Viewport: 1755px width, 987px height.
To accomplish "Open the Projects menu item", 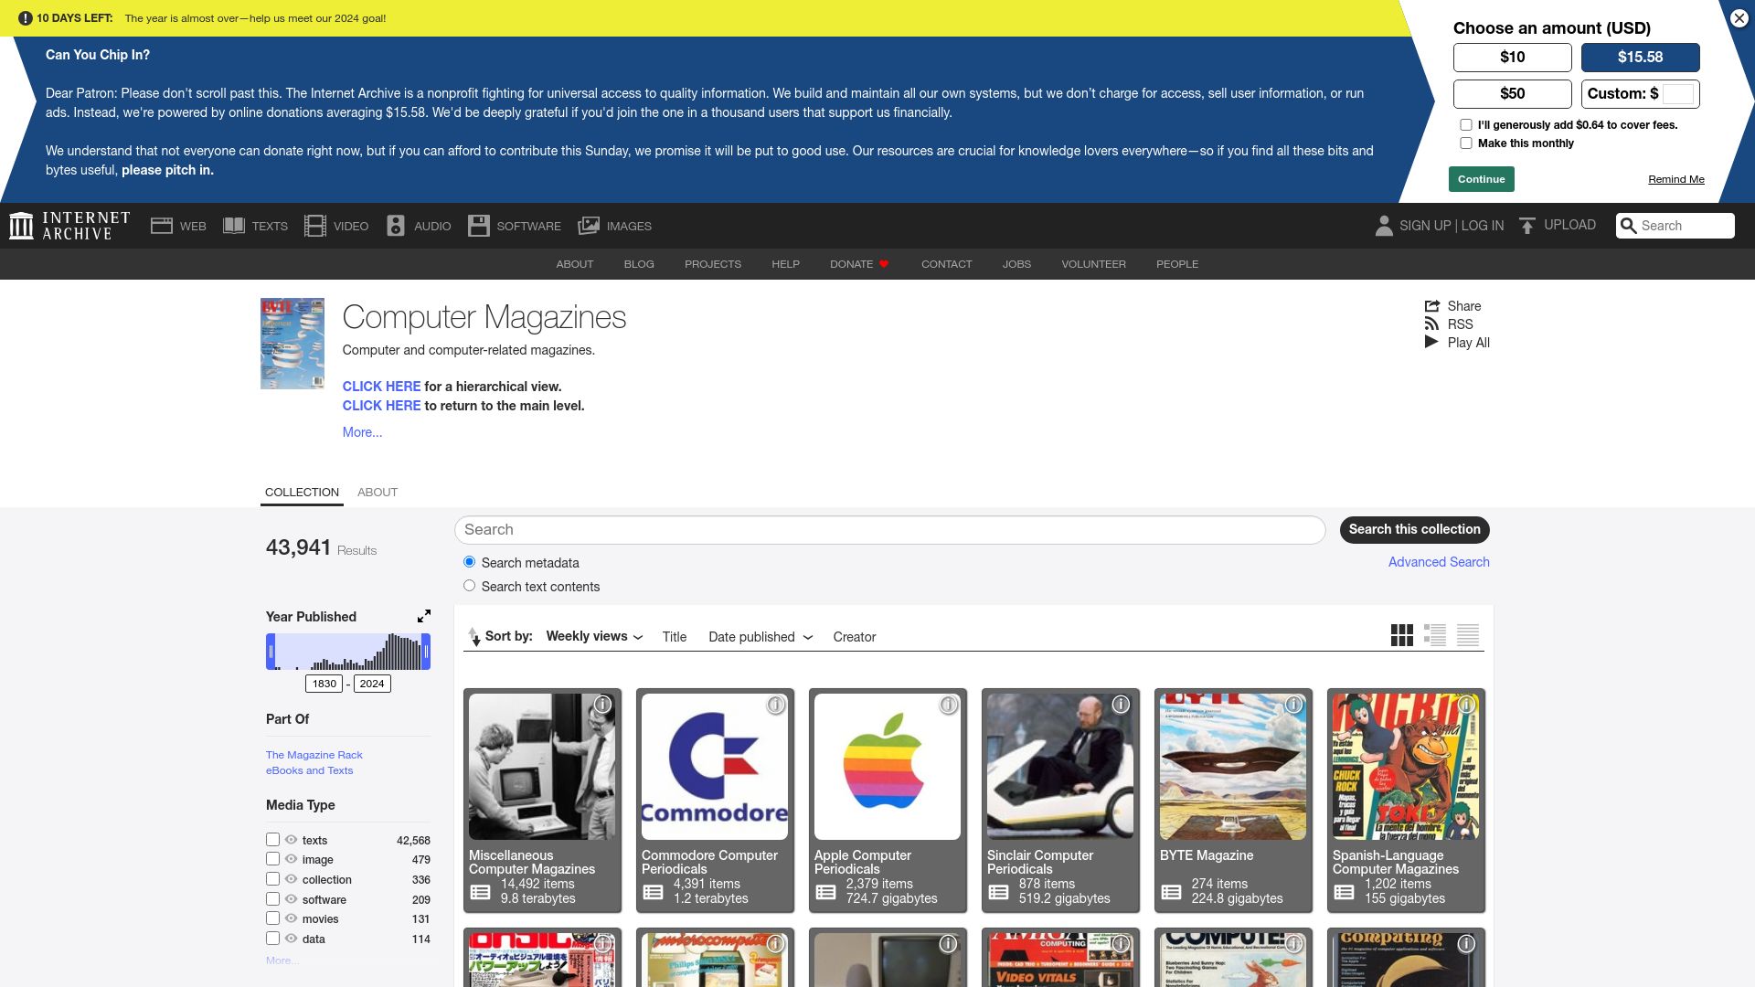I will [x=713, y=264].
